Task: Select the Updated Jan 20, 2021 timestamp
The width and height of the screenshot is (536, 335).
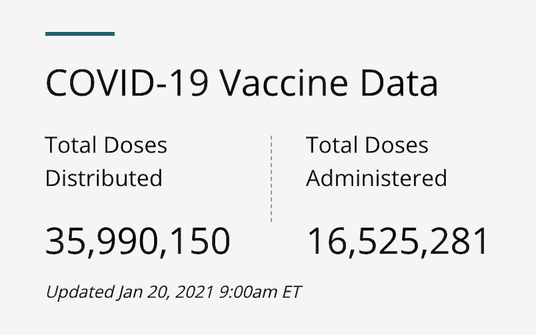Action: 174,292
